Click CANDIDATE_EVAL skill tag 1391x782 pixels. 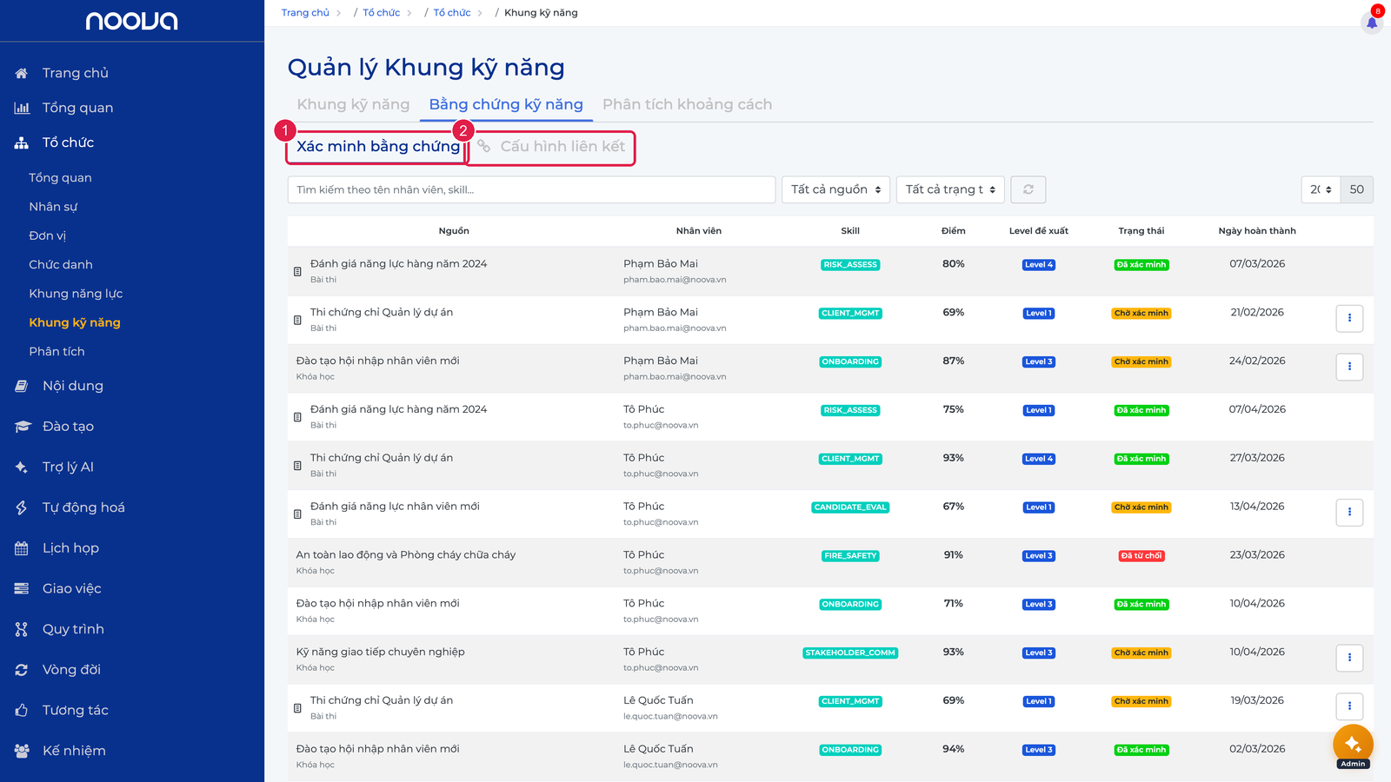(850, 507)
